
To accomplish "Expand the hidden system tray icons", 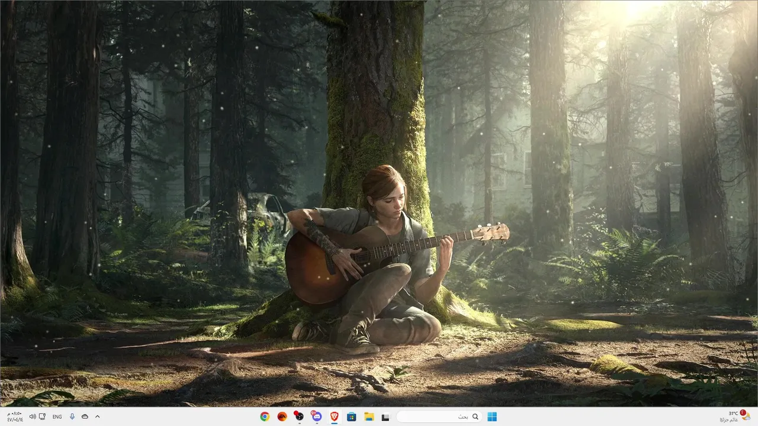I will click(98, 417).
